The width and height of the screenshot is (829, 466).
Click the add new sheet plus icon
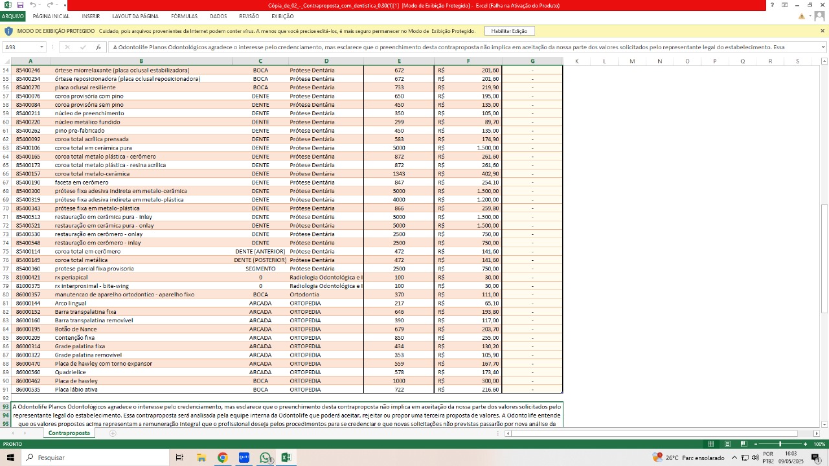113,433
